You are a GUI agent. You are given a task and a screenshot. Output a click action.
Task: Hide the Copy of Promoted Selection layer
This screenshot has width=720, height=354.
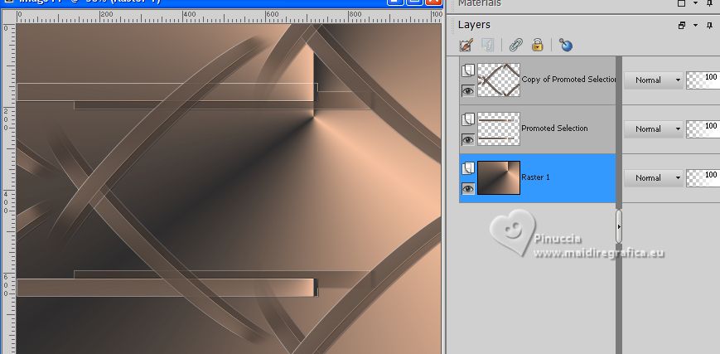[468, 91]
